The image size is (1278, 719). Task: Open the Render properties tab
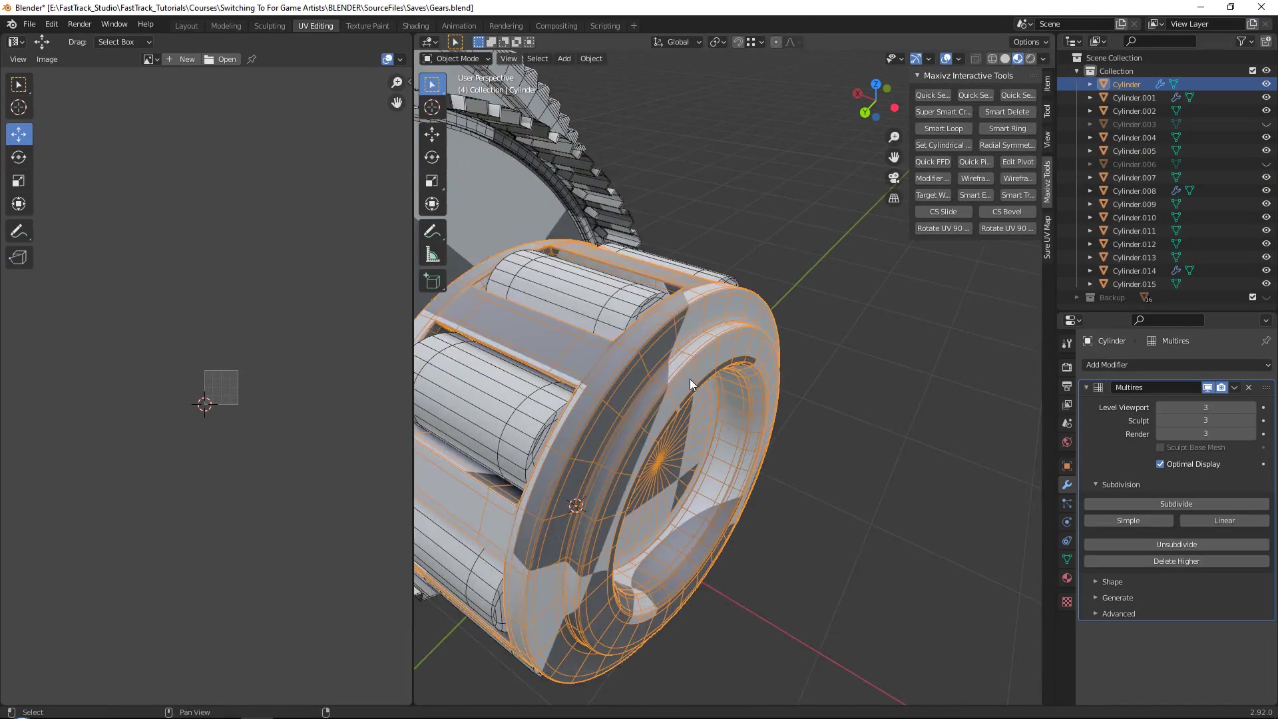[x=1067, y=367]
